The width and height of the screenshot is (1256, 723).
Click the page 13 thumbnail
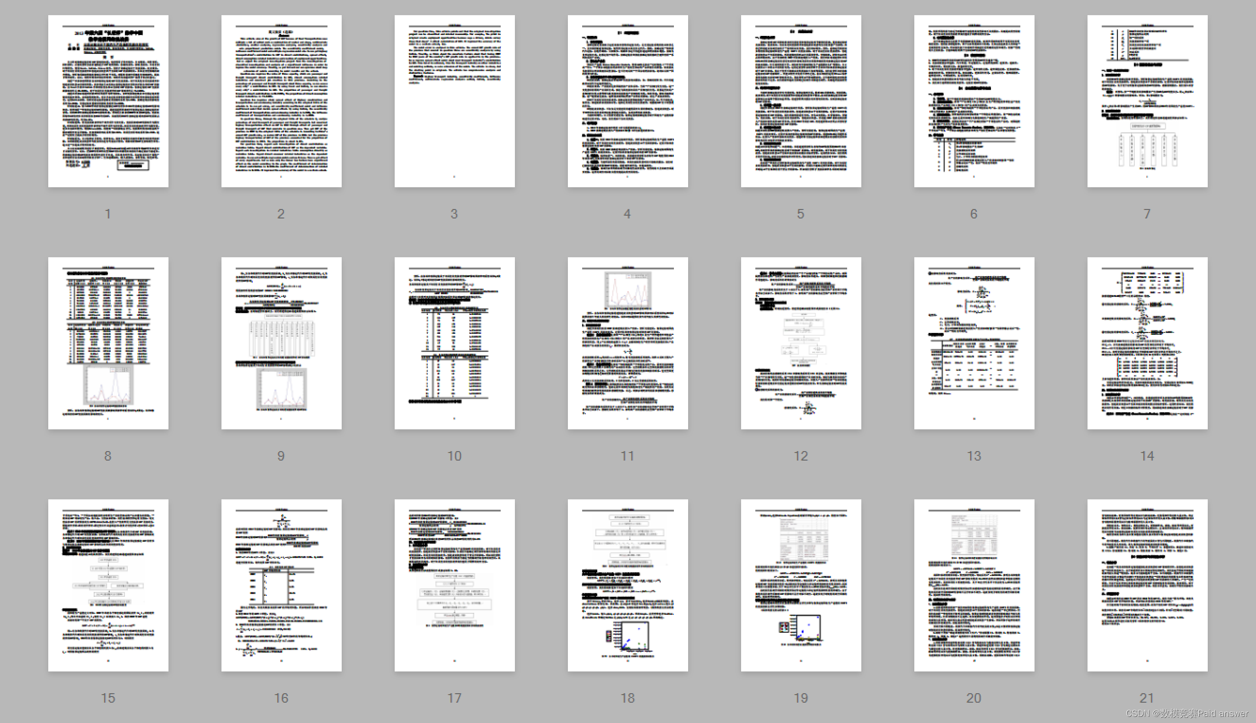point(974,343)
